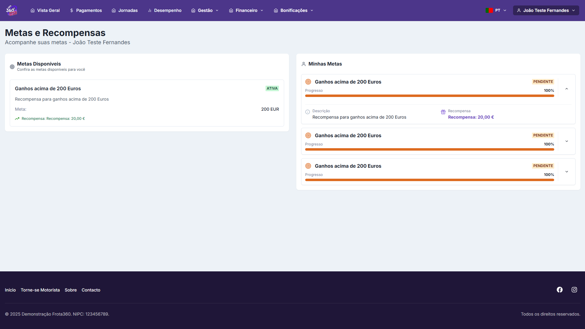
Task: Open the Facebook page icon
Action: pos(559,290)
